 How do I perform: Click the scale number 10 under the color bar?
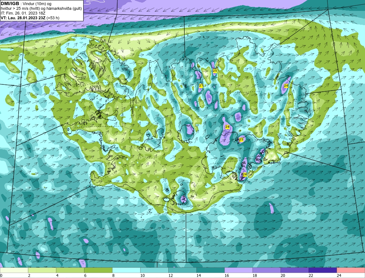tap(142, 275)
